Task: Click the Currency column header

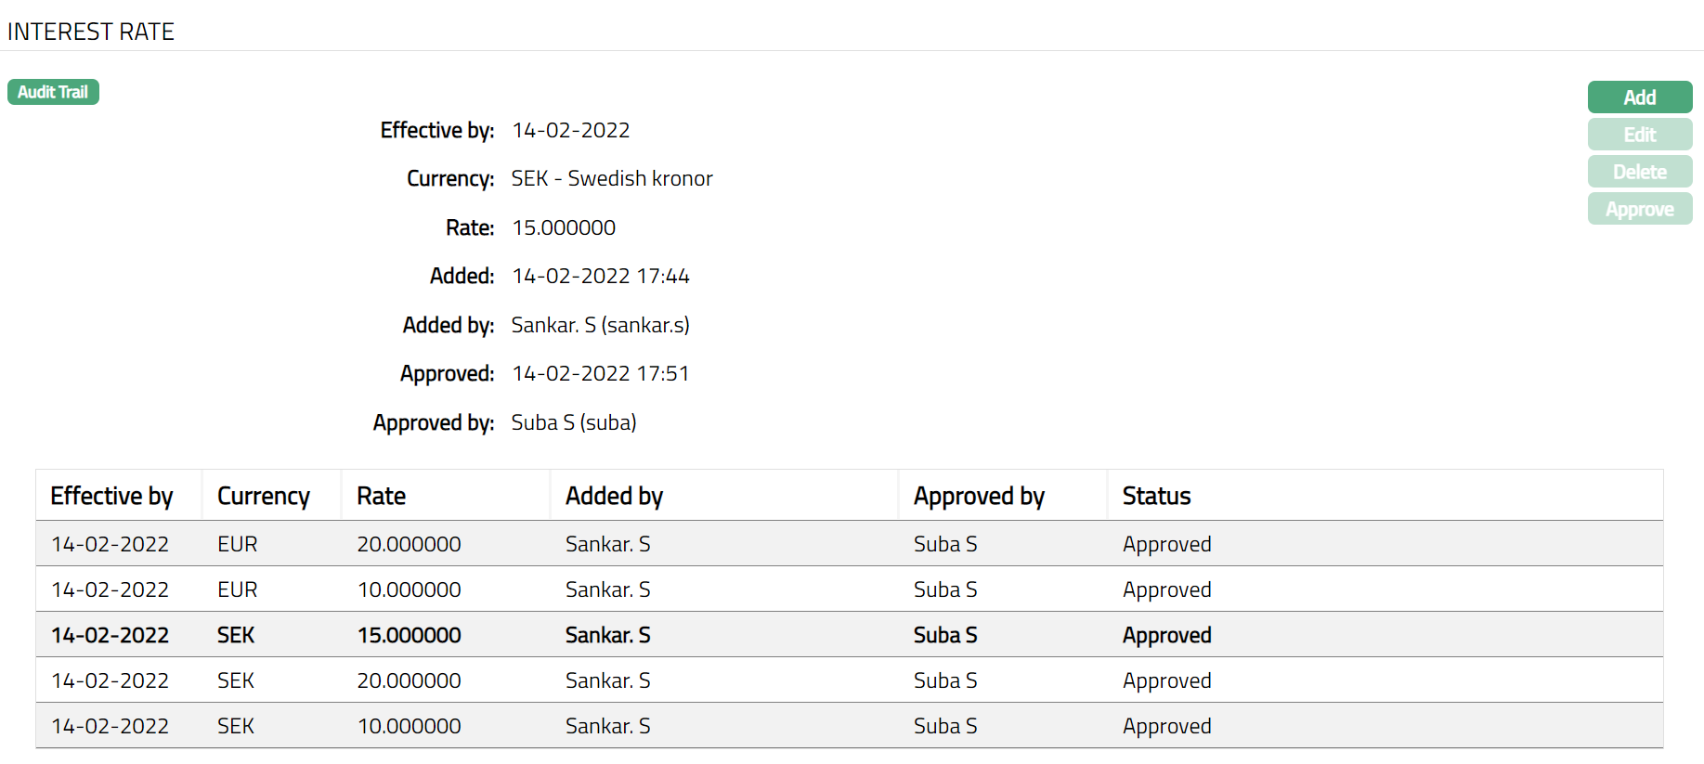Action: (x=263, y=496)
